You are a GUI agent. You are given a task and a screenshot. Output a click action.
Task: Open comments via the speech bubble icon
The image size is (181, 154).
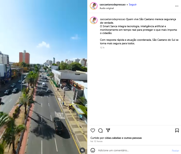pyautogui.click(x=100, y=130)
